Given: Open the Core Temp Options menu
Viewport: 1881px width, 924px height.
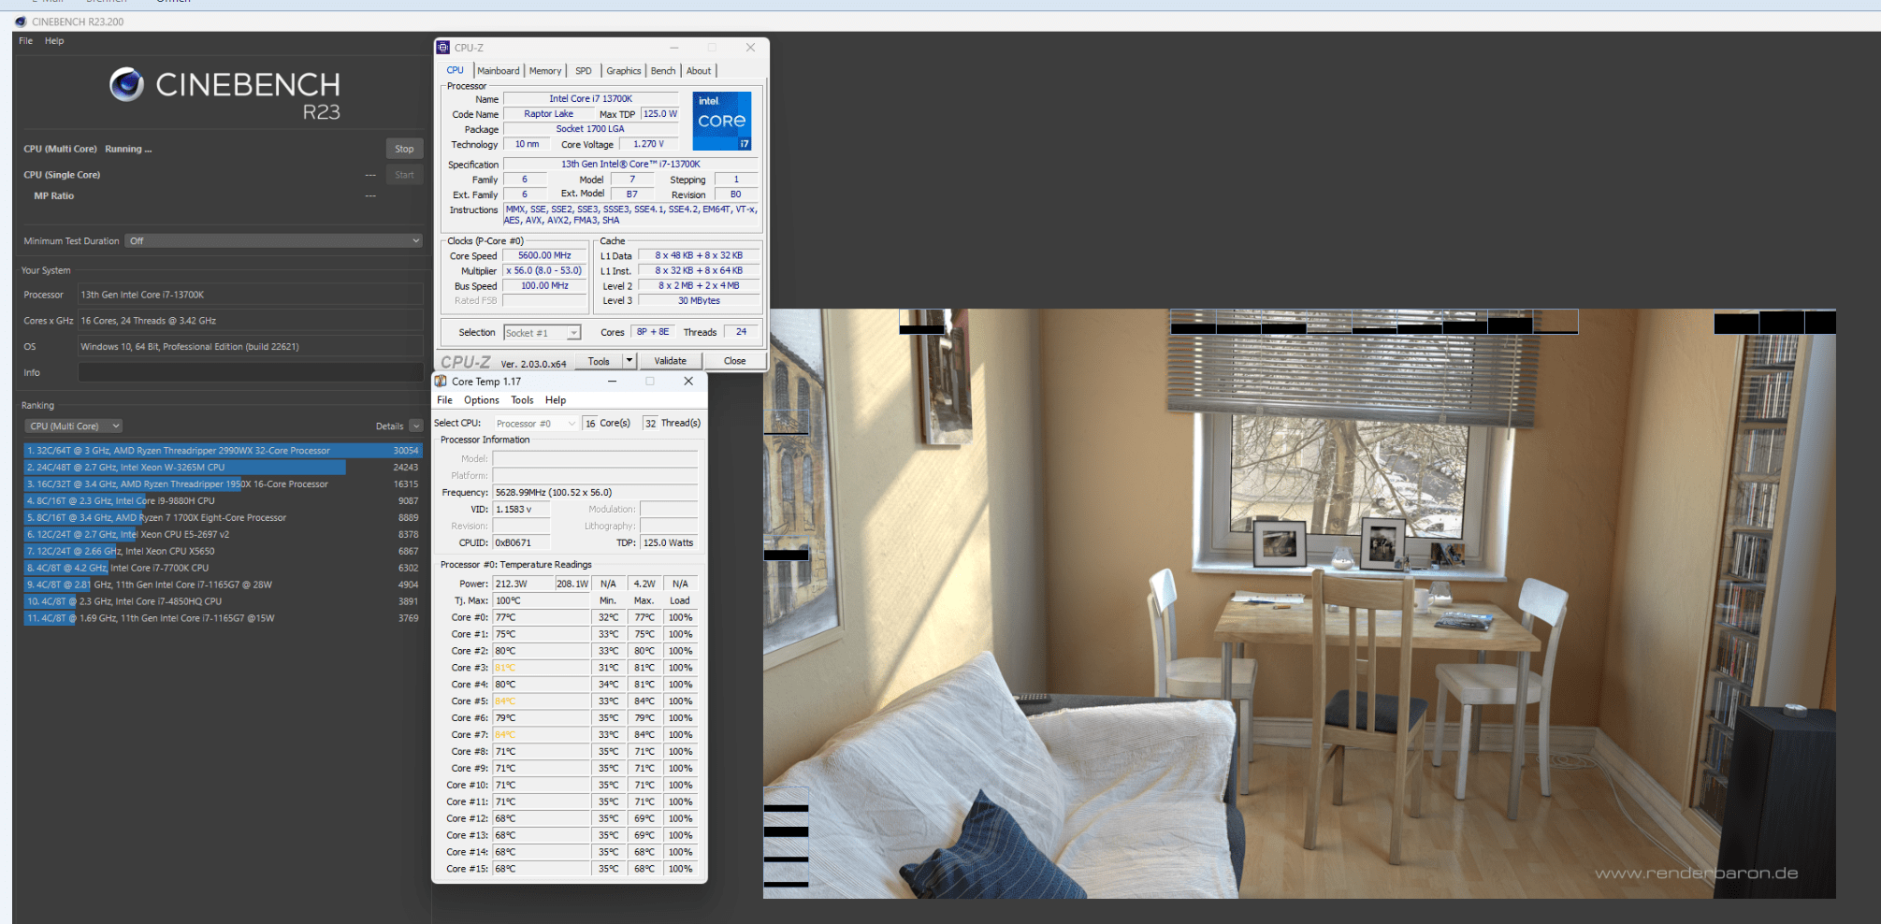Looking at the screenshot, I should point(482,400).
